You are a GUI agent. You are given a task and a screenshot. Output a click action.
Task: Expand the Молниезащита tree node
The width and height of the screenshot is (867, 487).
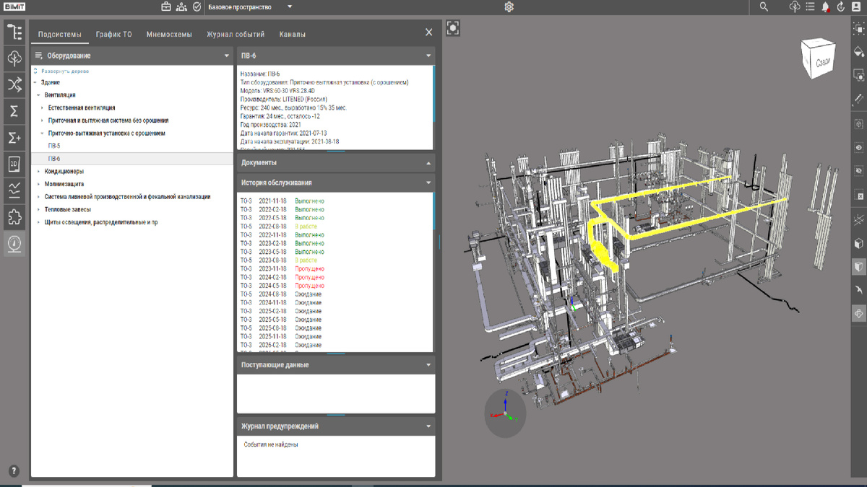(x=38, y=184)
